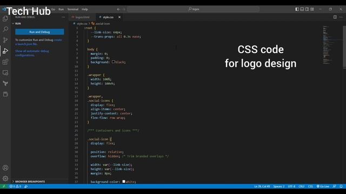Open the Terminal menu
The image size is (346, 194).
click(x=73, y=9)
